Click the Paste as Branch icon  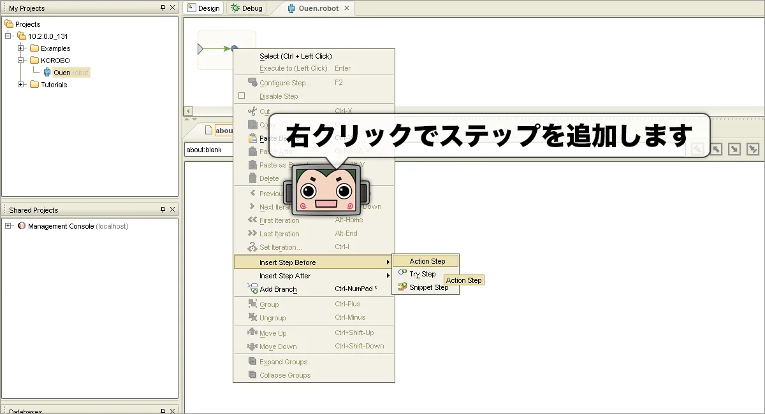tap(252, 165)
